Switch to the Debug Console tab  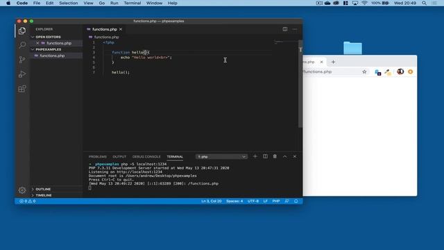coord(146,157)
